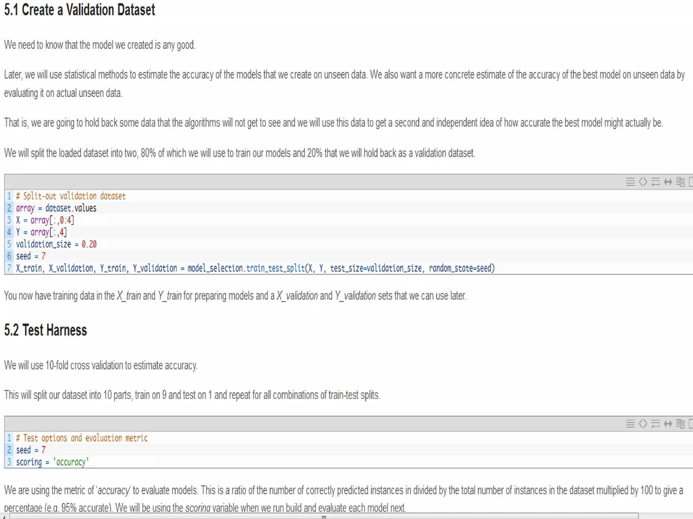Toggle line wrap on validation dataset code block

pos(655,182)
